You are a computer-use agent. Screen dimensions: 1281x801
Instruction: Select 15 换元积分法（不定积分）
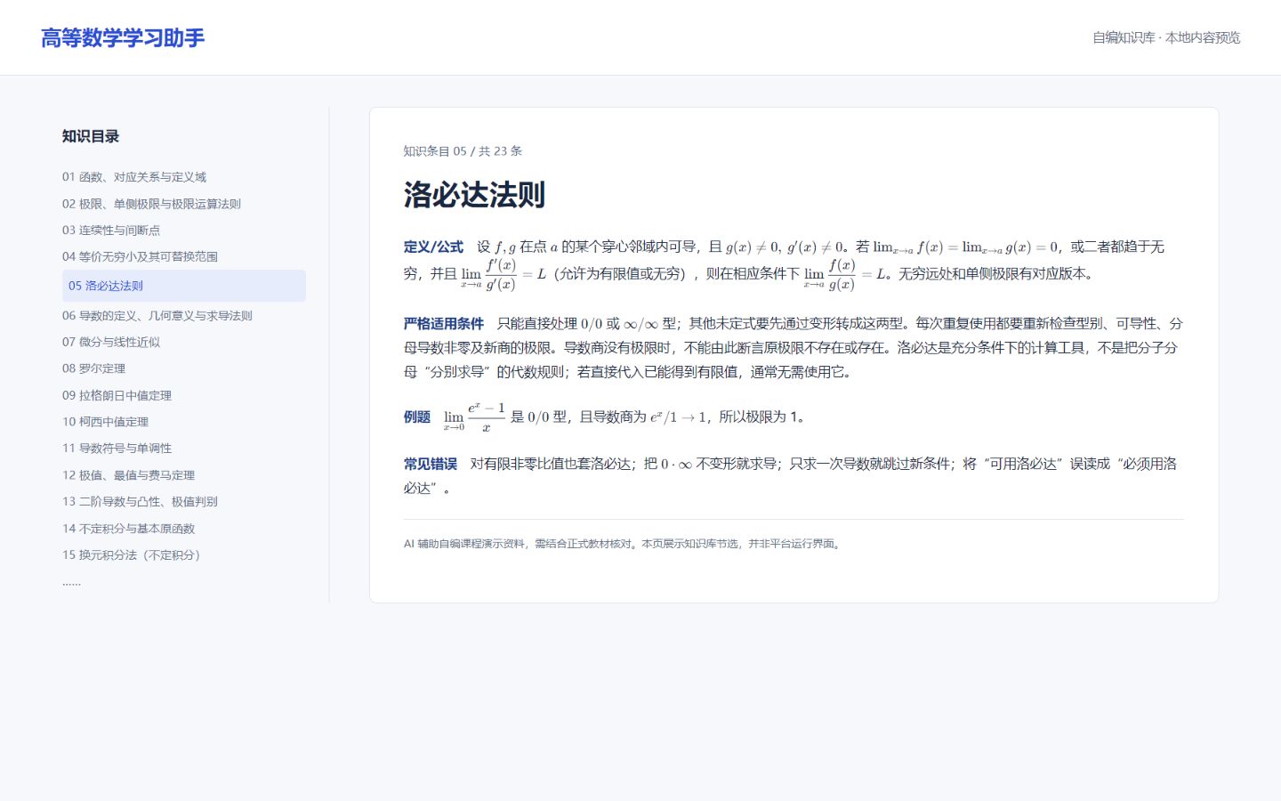[x=133, y=555]
